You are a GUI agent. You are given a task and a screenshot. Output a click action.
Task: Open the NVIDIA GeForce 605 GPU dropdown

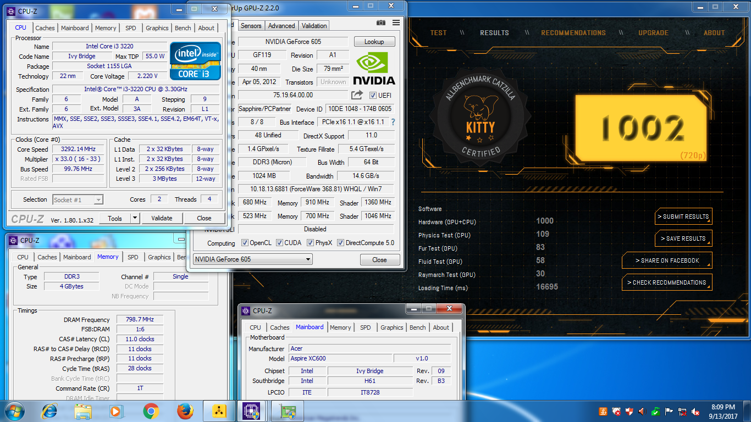coord(253,259)
